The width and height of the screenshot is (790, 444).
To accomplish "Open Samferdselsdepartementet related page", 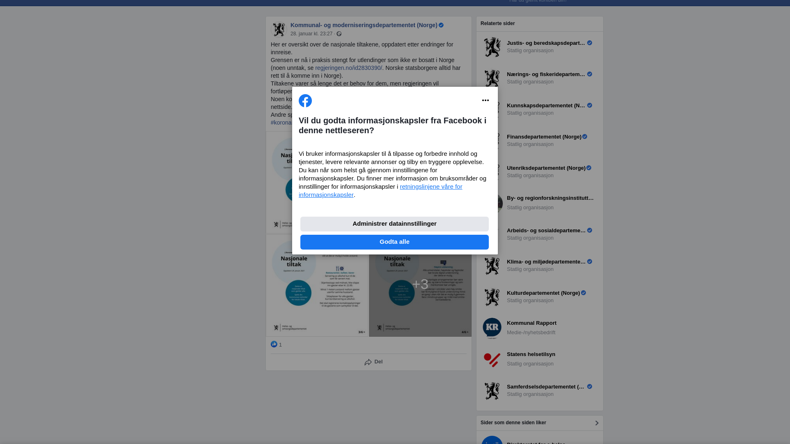I will (x=546, y=386).
